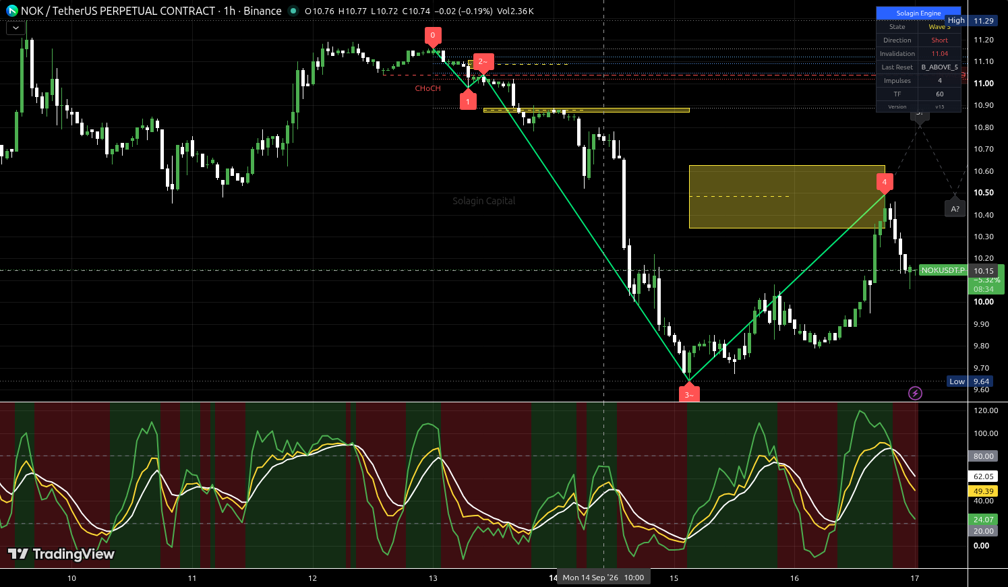Click the 20.00 oversold level label
1008x587 pixels.
(x=984, y=531)
